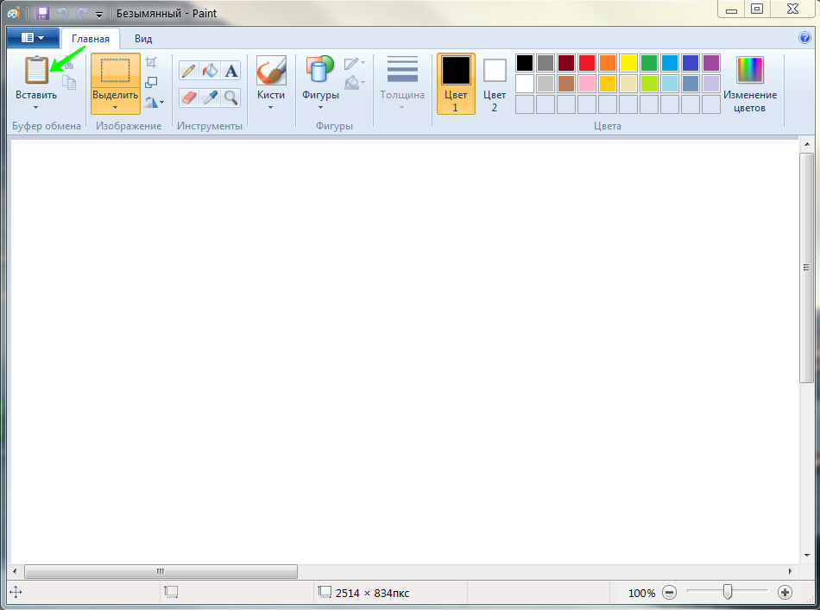Image resolution: width=820 pixels, height=610 pixels.
Task: Pick the dark red palette swatch
Action: pos(566,63)
